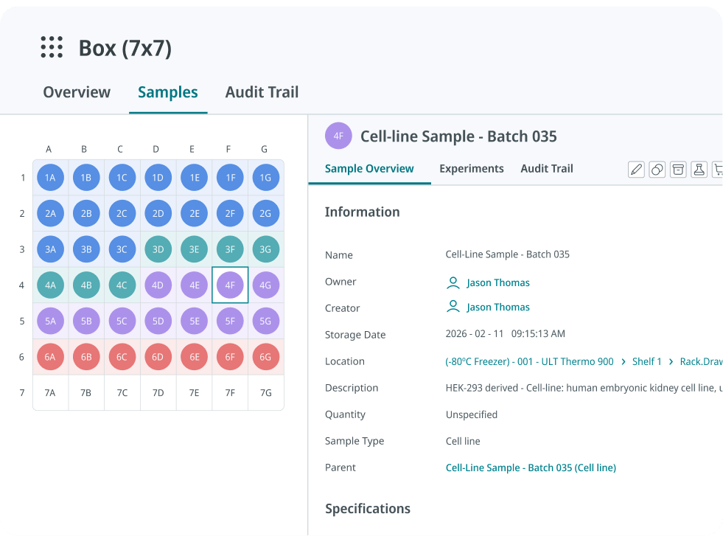Viewport: 723px width, 542px height.
Task: Select blue sample 2B
Action: point(86,214)
